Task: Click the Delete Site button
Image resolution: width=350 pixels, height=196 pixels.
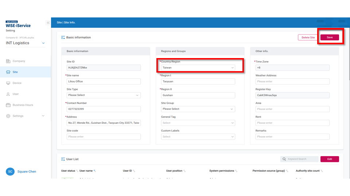Action: pos(308,37)
